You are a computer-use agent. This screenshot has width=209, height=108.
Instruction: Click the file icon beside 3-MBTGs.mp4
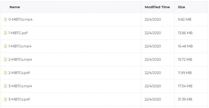click(x=5, y=86)
